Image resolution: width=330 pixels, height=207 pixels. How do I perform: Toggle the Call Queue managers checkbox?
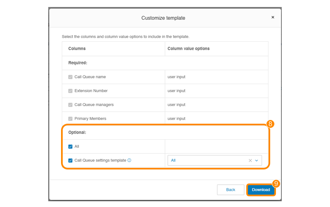pyautogui.click(x=70, y=105)
